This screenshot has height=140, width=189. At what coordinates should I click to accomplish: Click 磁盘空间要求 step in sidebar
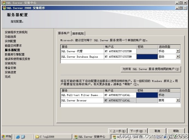click(x=13, y=46)
